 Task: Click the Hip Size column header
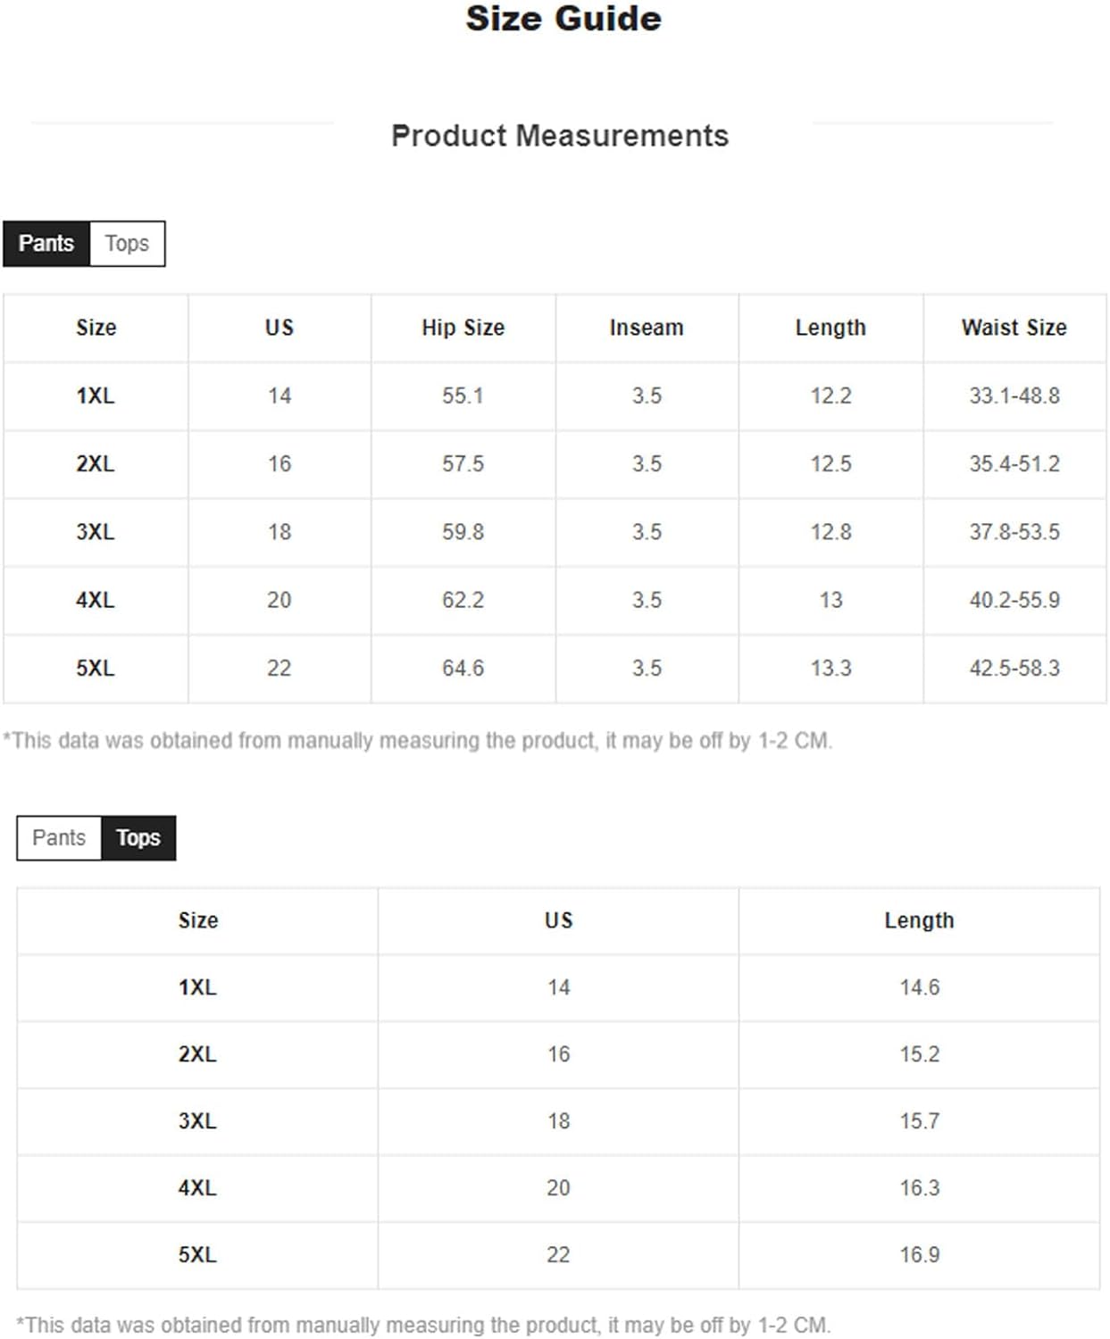(463, 328)
